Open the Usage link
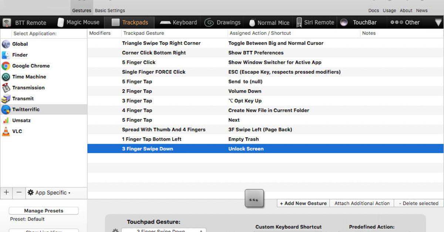 point(389,10)
